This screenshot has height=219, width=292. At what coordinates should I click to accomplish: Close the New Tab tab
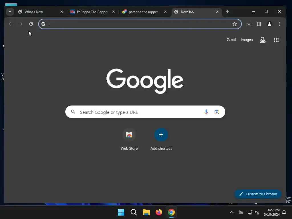tap(217, 12)
